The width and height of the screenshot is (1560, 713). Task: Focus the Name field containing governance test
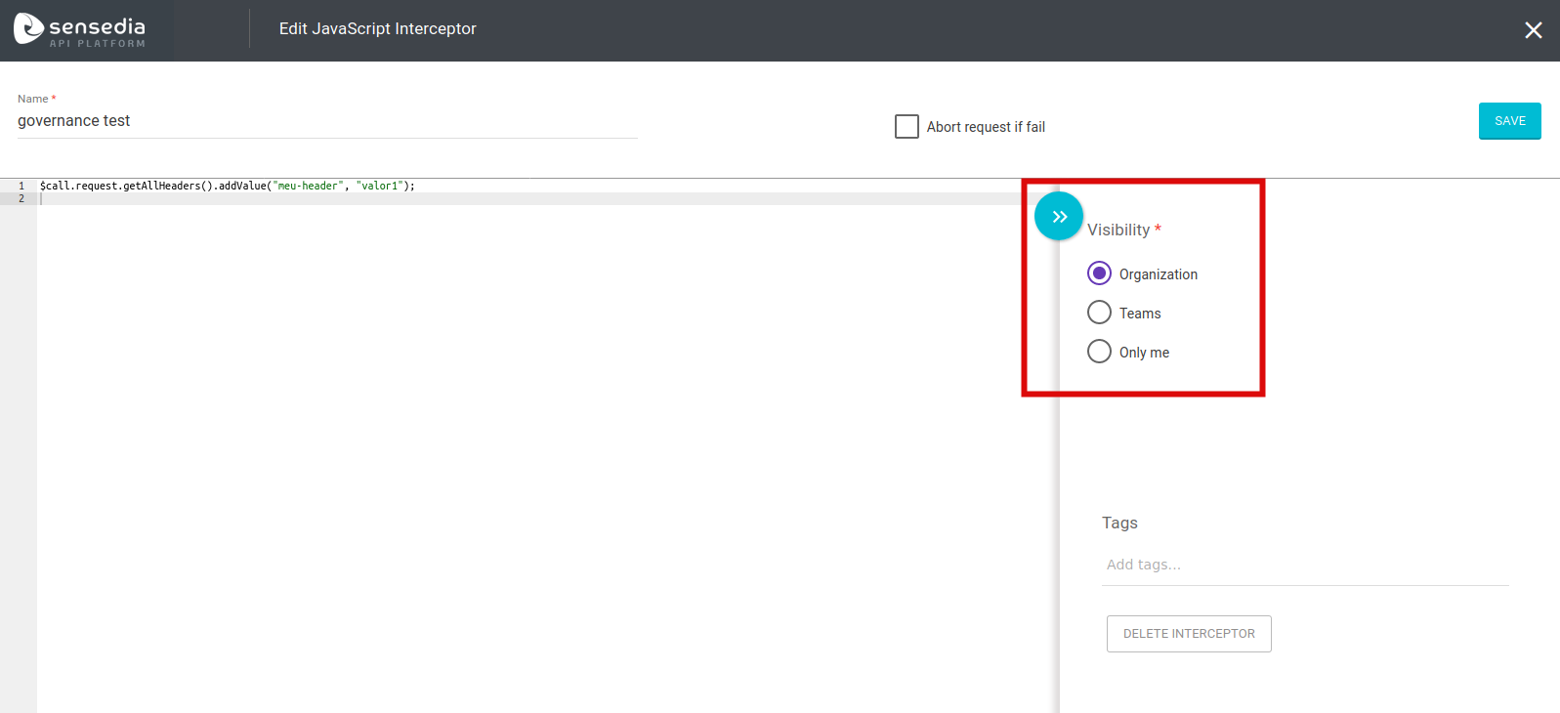pyautogui.click(x=326, y=121)
